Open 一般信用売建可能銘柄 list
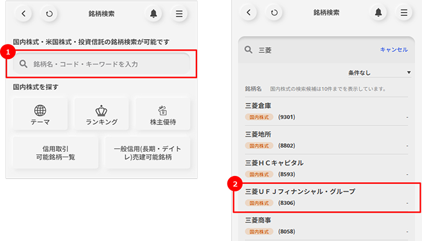The height and width of the screenshot is (241, 422). 147,153
